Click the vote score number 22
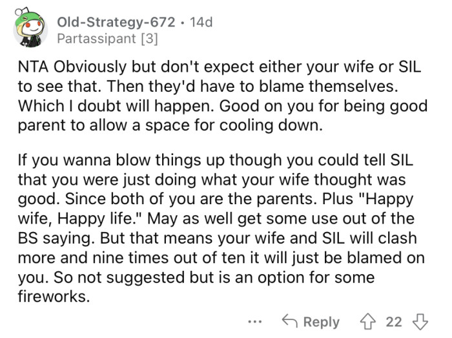The width and height of the screenshot is (452, 338). coord(393,321)
